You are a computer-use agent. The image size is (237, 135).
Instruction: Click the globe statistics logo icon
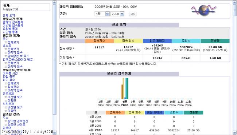click(x=203, y=10)
